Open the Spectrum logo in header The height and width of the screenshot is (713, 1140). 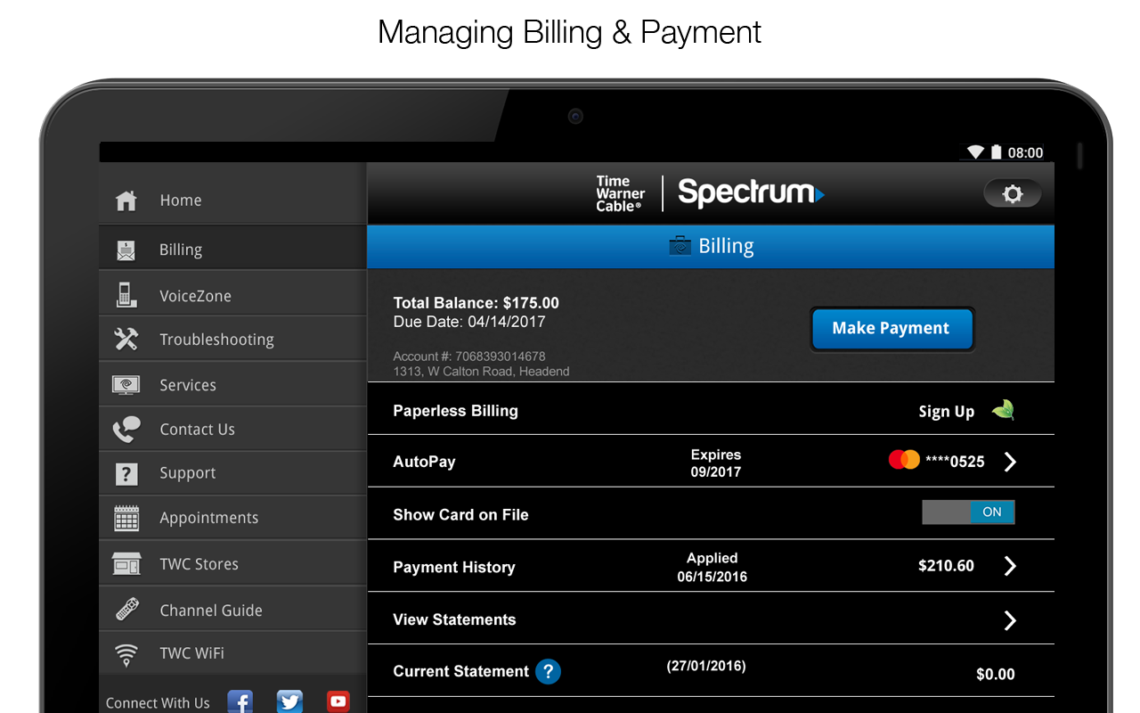tap(751, 193)
